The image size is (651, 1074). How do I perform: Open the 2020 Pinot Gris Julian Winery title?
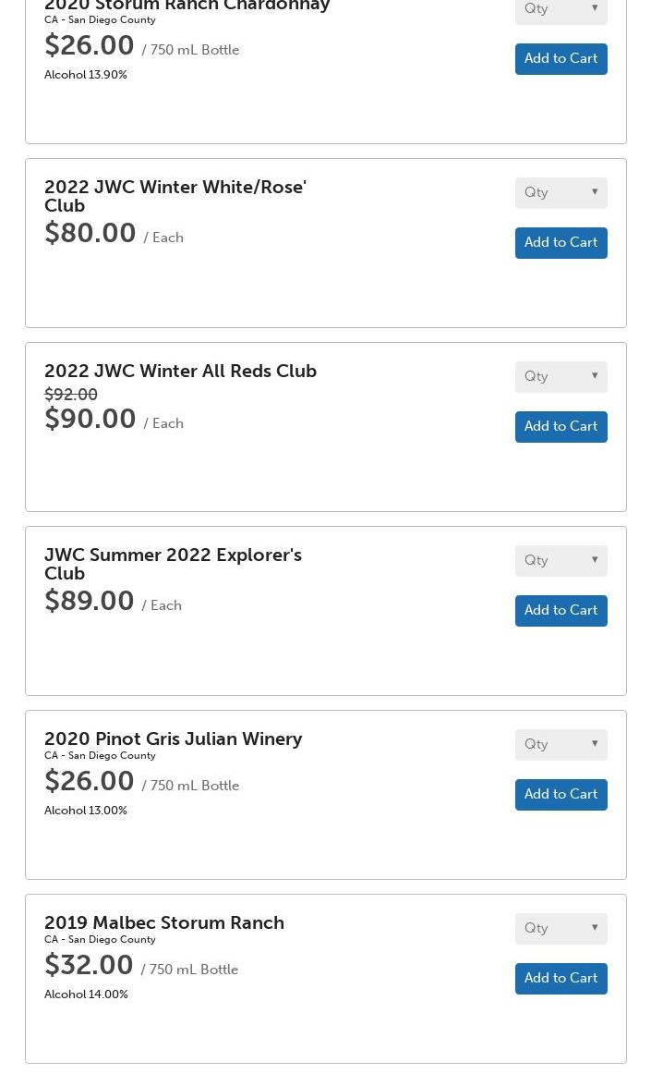(x=173, y=738)
